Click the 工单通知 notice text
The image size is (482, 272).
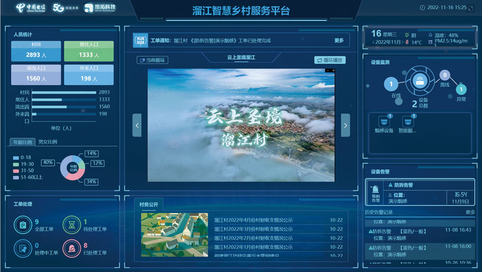(x=211, y=40)
